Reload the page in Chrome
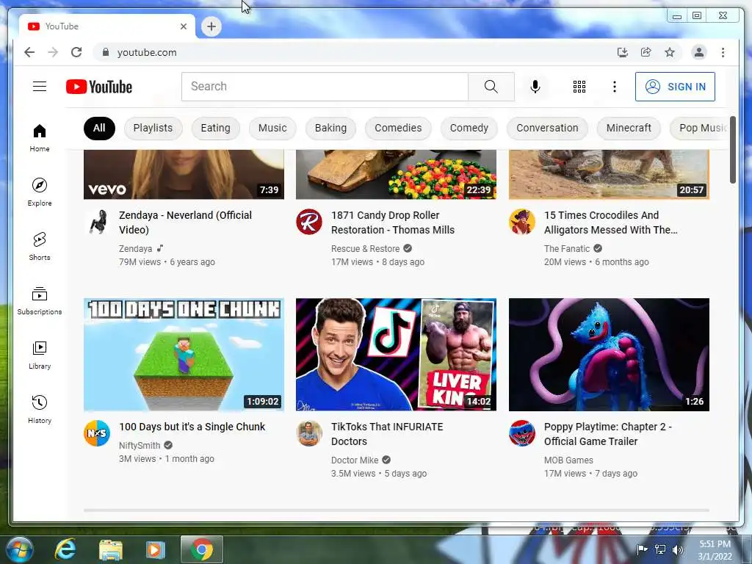The image size is (752, 564). (x=76, y=52)
